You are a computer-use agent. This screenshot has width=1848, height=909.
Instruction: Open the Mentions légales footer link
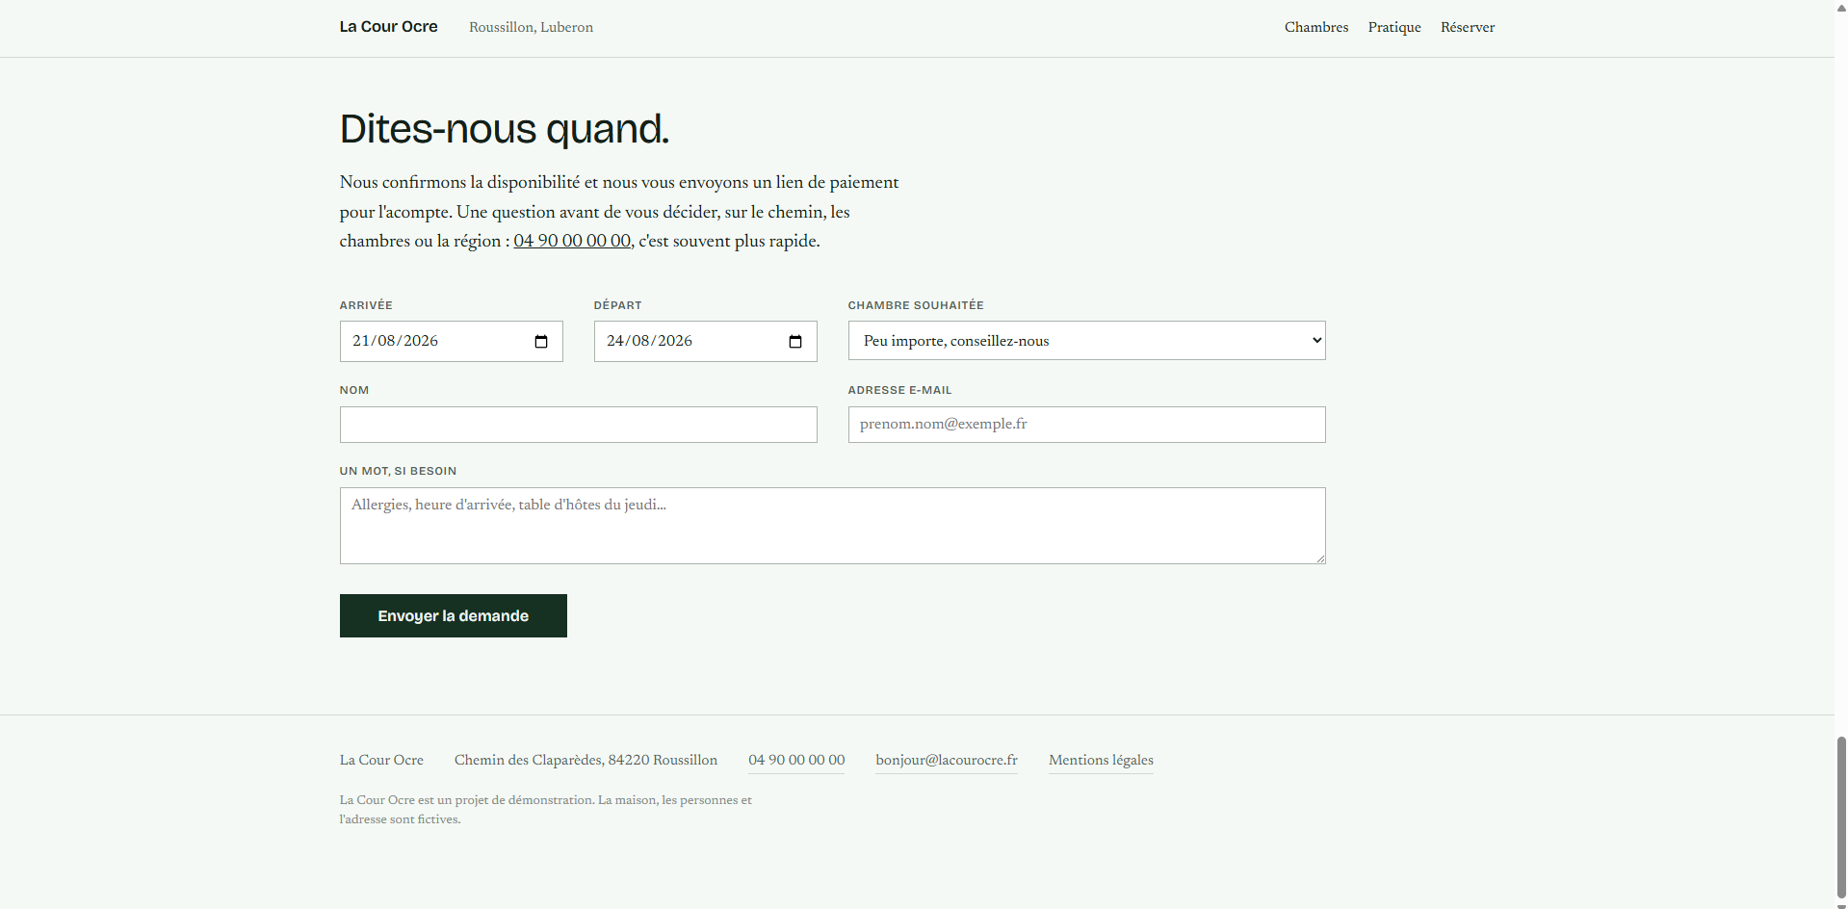point(1101,760)
